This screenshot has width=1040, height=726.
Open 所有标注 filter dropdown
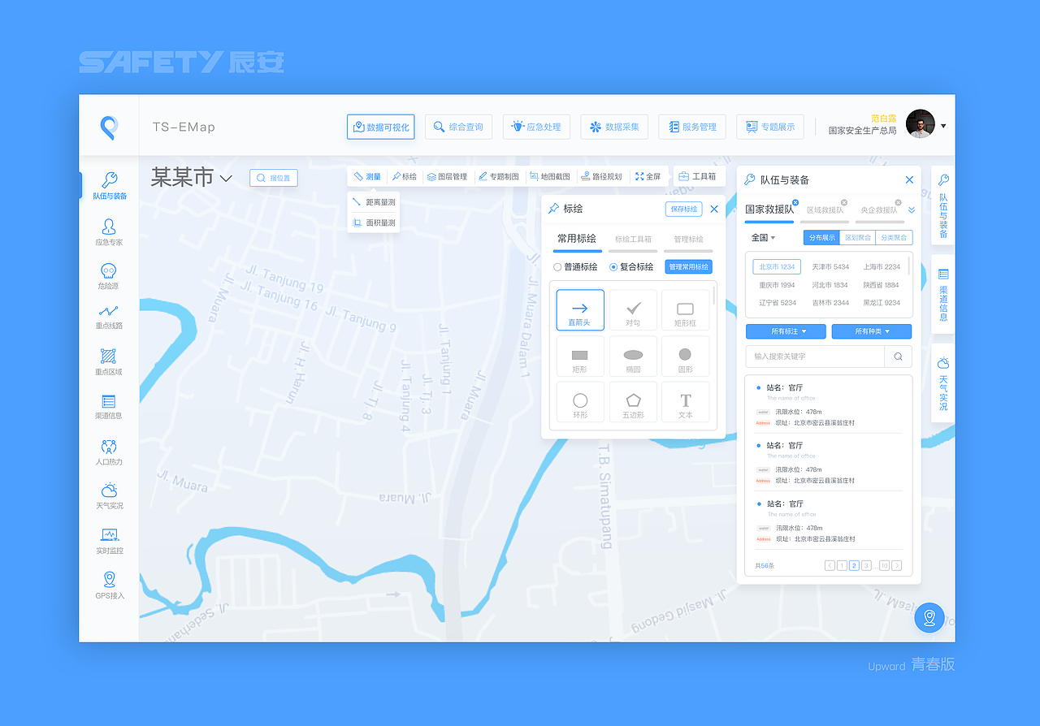(786, 331)
